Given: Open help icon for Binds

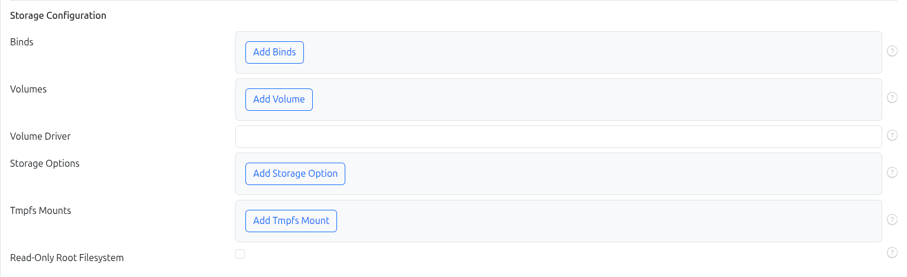Looking at the screenshot, I should (x=892, y=51).
